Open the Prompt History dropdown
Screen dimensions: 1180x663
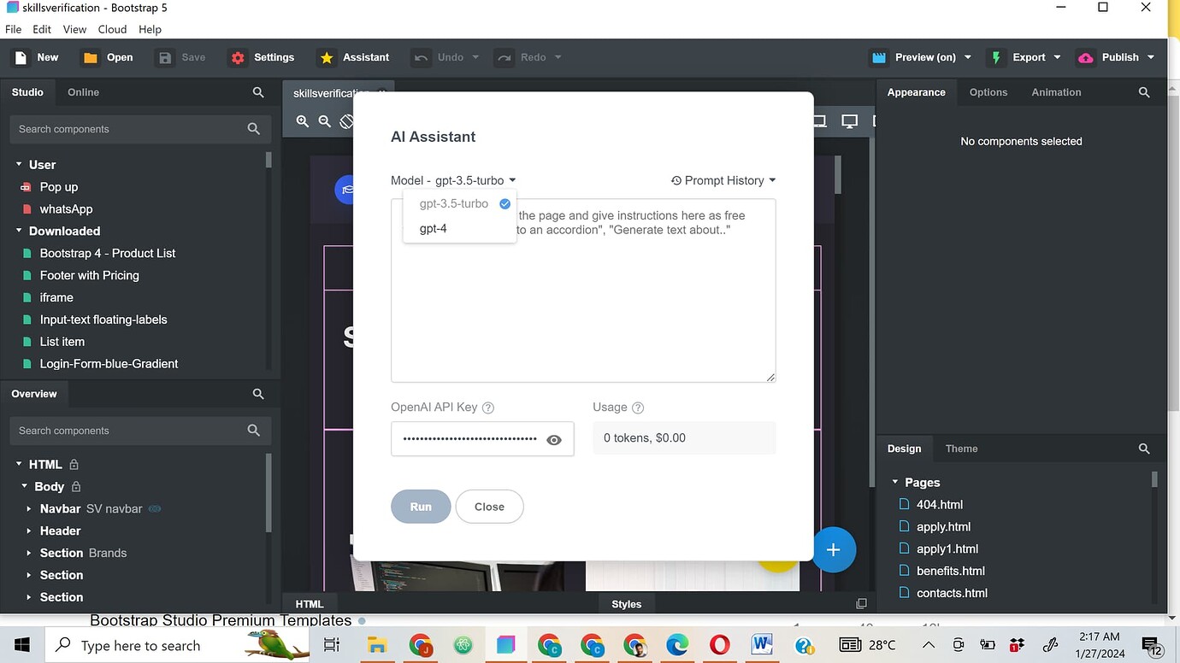point(723,180)
